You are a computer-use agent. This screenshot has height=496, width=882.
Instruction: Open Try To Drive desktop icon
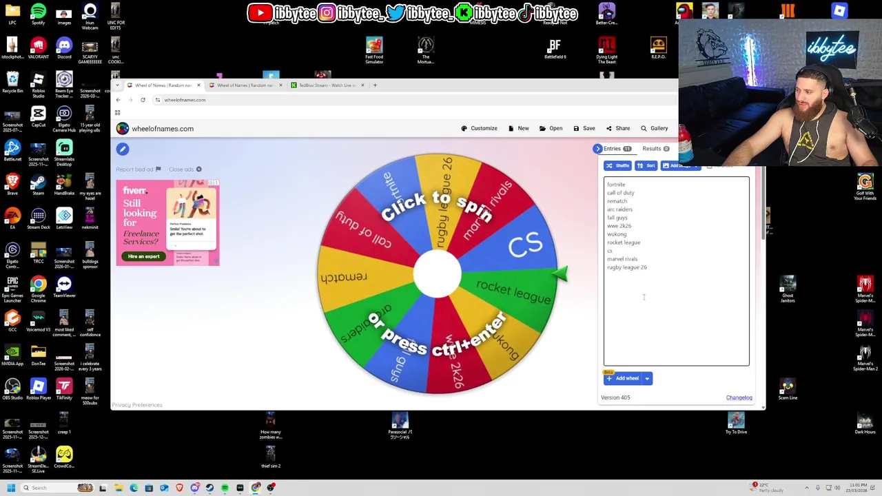(x=736, y=424)
